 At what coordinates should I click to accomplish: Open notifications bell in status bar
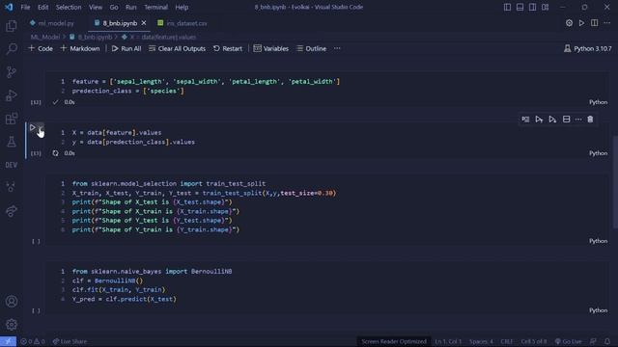point(607,341)
